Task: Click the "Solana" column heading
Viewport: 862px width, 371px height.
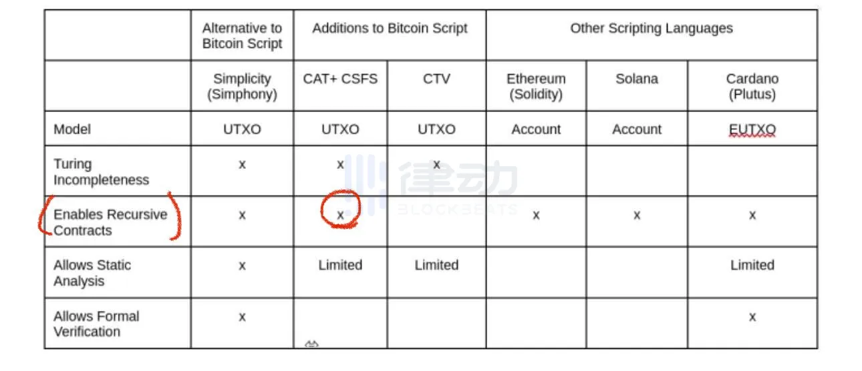Action: pyautogui.click(x=637, y=79)
